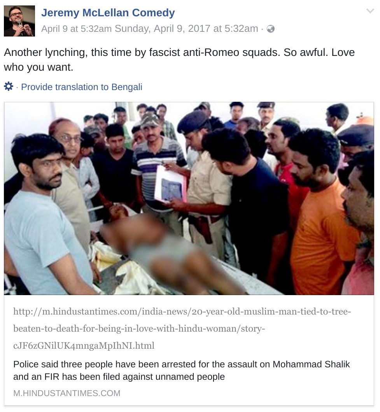Click the 'beaten-to-death-for-being-in-love' URL line

(x=139, y=329)
